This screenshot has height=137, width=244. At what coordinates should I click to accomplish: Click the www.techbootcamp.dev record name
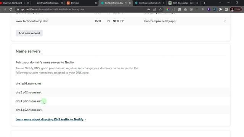click(x=32, y=21)
